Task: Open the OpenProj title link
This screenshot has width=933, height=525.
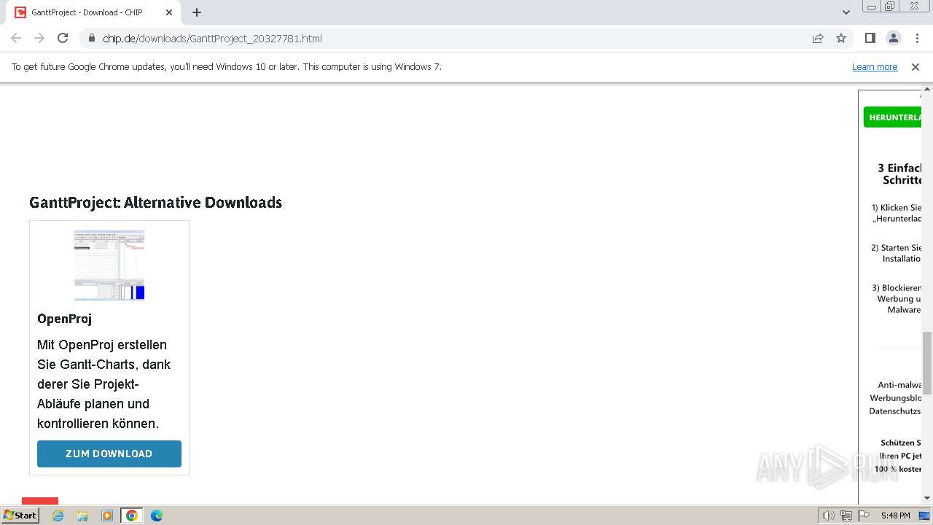Action: tap(64, 319)
